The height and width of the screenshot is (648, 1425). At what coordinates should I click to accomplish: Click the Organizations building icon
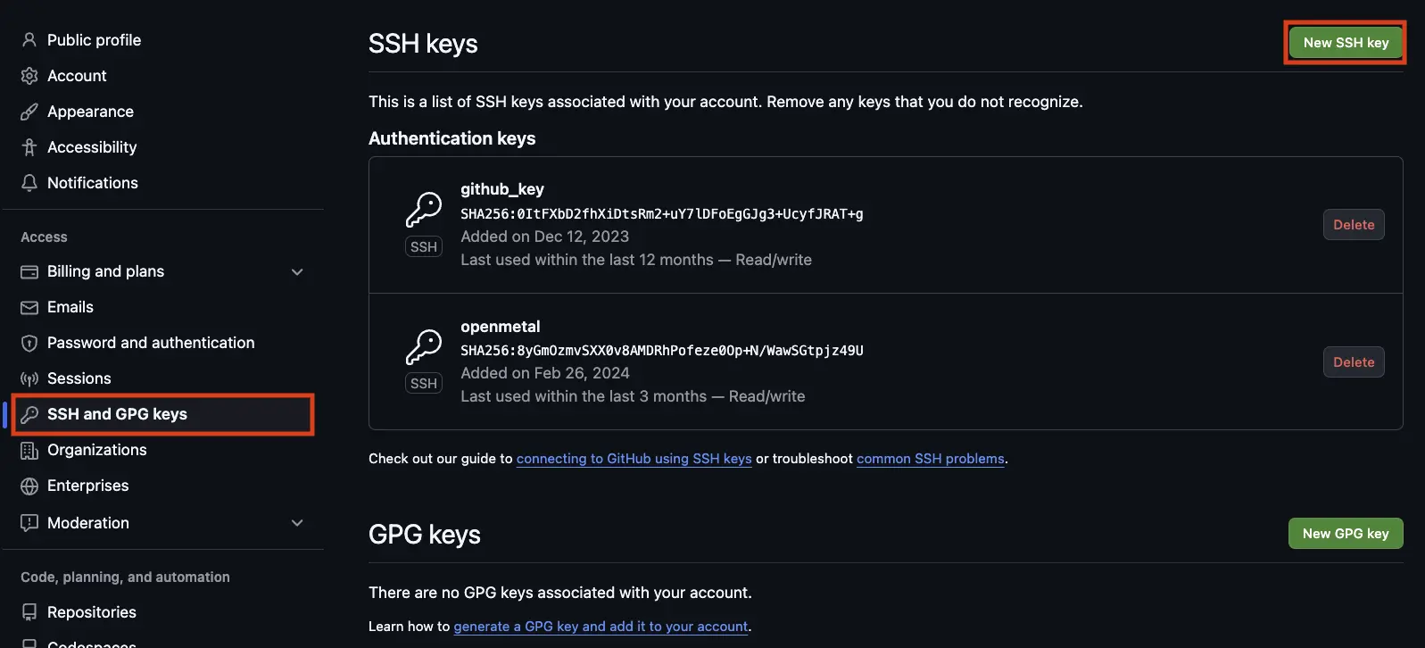(x=29, y=449)
